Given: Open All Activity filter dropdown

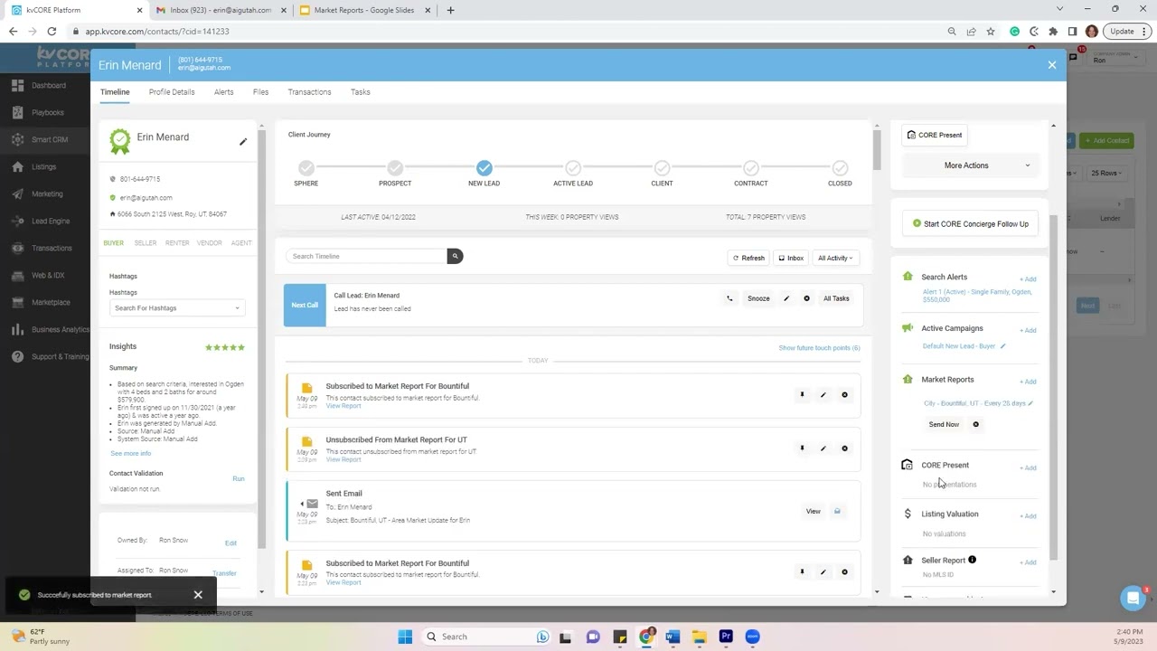Looking at the screenshot, I should click(835, 258).
